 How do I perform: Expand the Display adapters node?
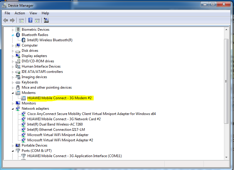[x=13, y=56]
